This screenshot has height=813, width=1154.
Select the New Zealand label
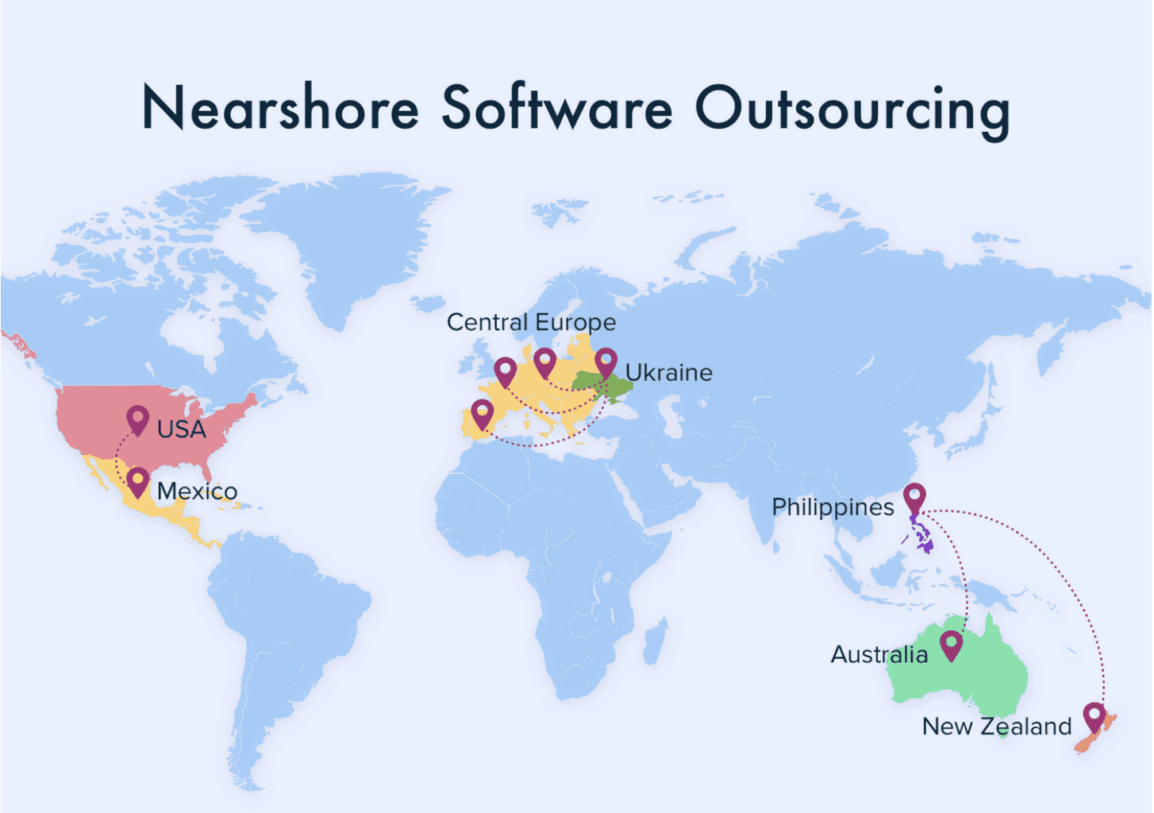[997, 726]
